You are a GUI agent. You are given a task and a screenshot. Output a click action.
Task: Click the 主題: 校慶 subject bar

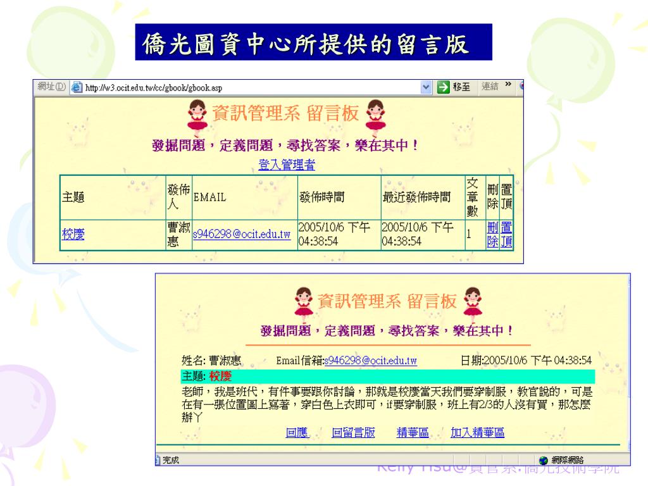point(388,376)
